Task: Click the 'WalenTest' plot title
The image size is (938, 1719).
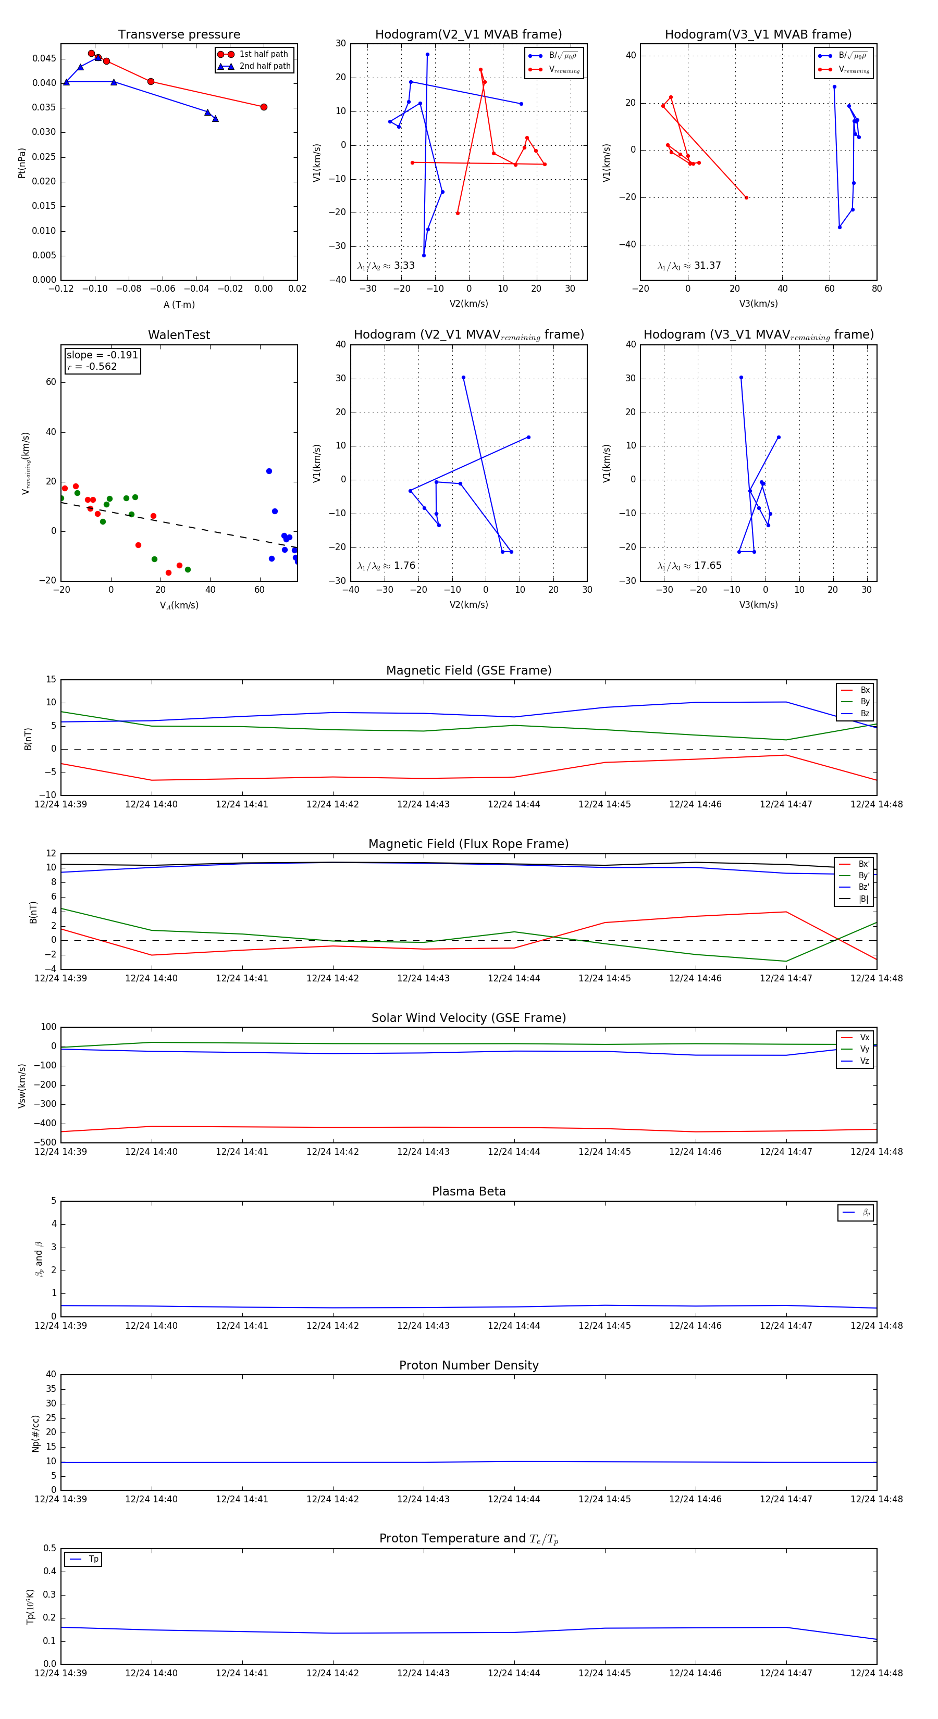Action: coord(179,335)
